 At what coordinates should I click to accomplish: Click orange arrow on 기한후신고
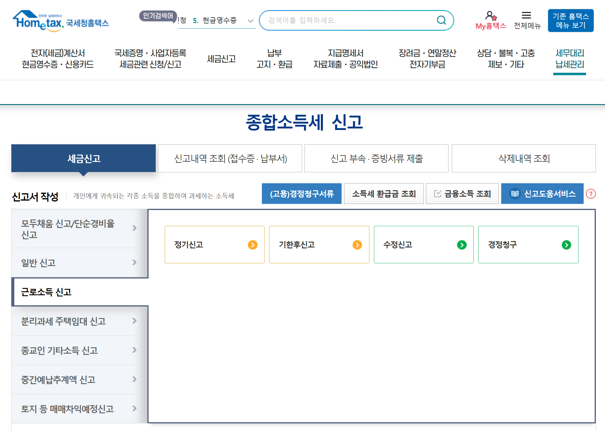pos(357,245)
